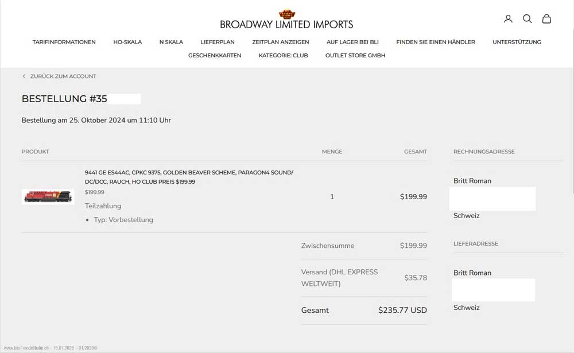Open Geschenkkarten in the navigation
The image size is (574, 353).
[215, 56]
